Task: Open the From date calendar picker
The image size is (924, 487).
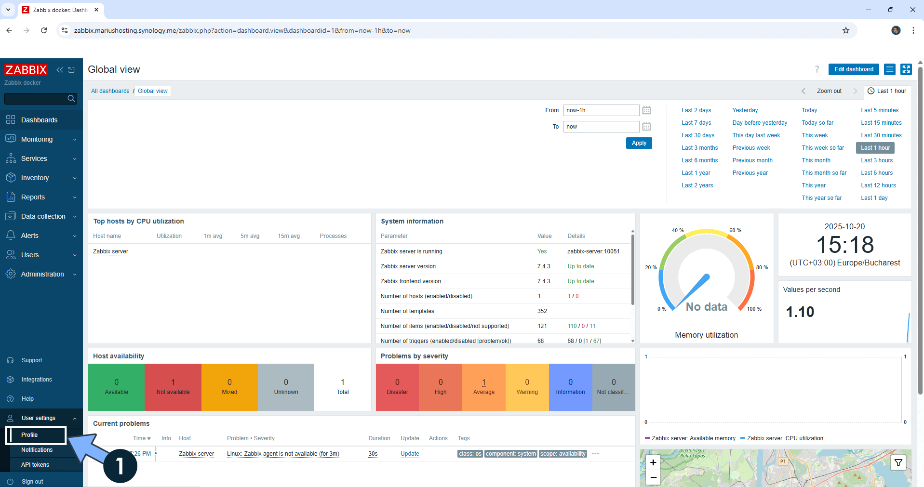Action: pyautogui.click(x=646, y=110)
